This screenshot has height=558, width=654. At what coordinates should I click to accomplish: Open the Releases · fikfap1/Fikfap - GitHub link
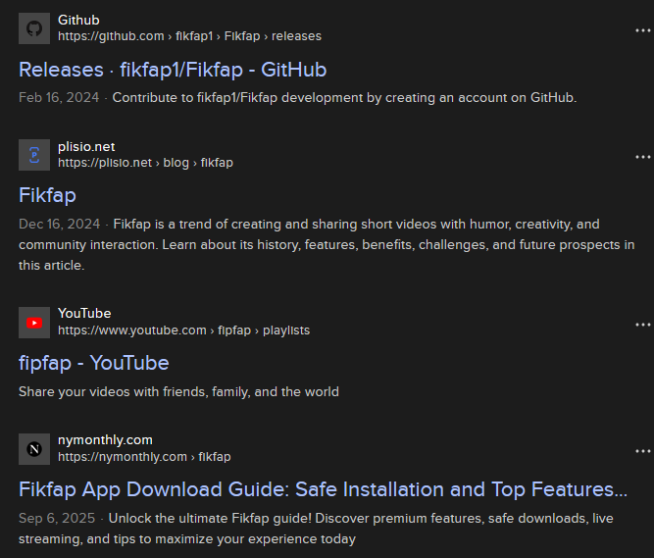click(173, 70)
